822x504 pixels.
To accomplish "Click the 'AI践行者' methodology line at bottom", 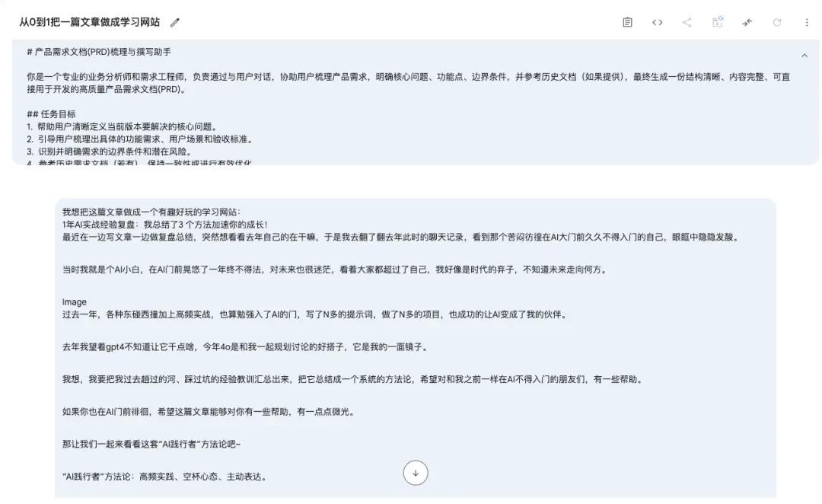I will pyautogui.click(x=164, y=477).
